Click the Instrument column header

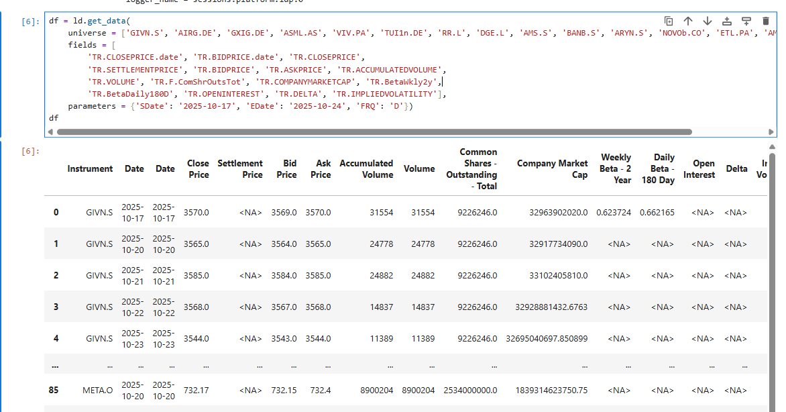point(90,168)
